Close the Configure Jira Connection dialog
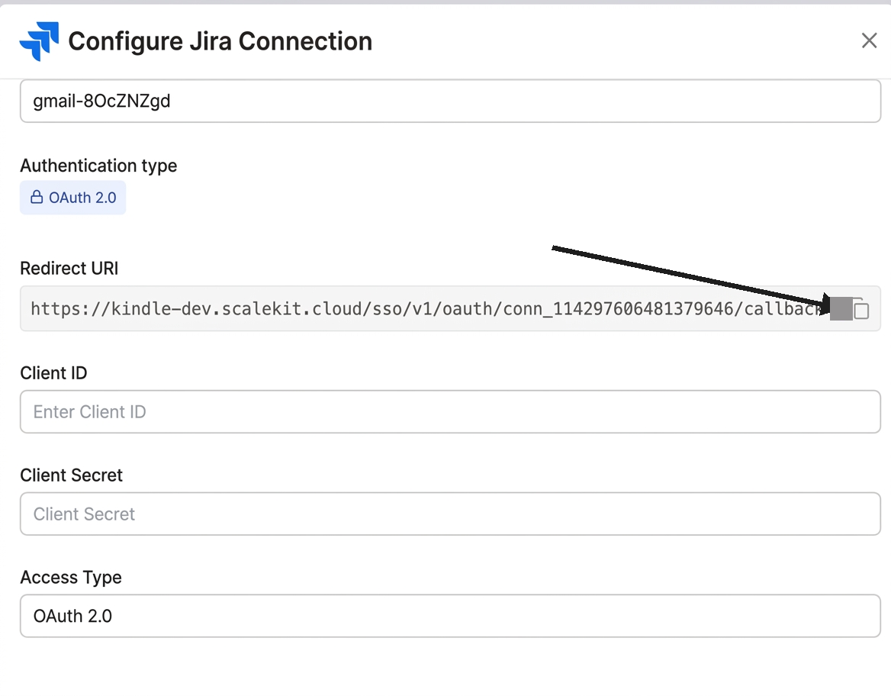This screenshot has width=891, height=696. coord(869,40)
